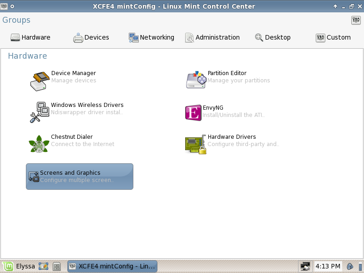Viewport: 364px width, 273px height.
Task: Click 'Install/Uninstall the ATI..' description
Action: pos(233,115)
